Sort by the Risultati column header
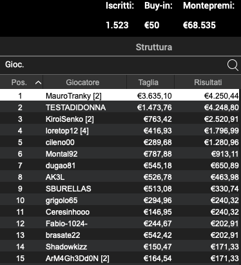 click(207, 83)
